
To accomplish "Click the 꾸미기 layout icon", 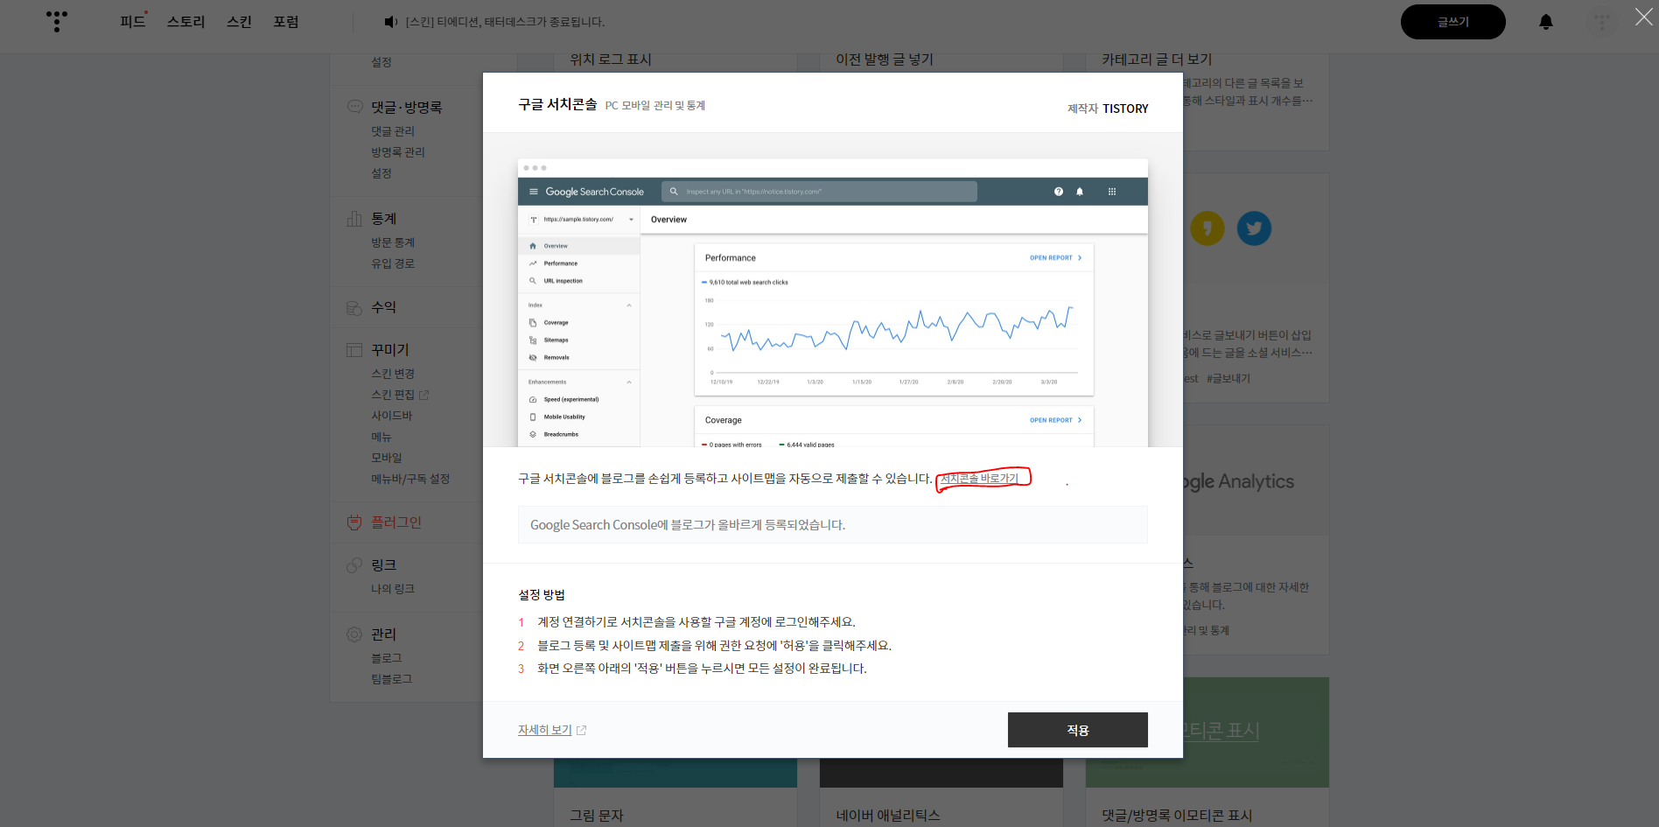I will pos(354,349).
